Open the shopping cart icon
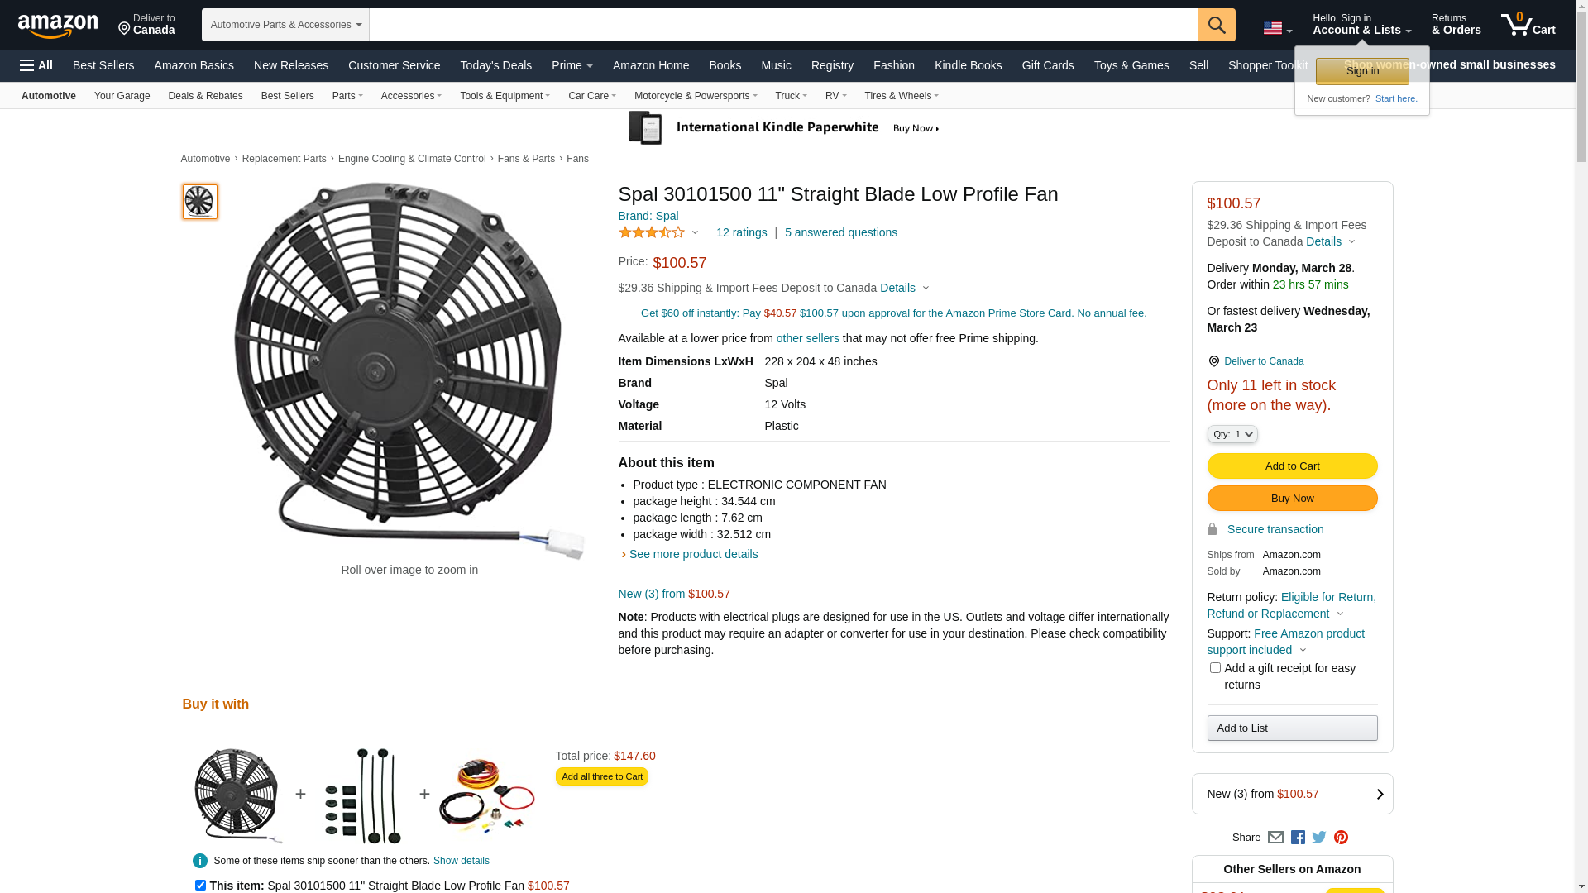Screen dimensions: 1588x893 click(x=1528, y=25)
